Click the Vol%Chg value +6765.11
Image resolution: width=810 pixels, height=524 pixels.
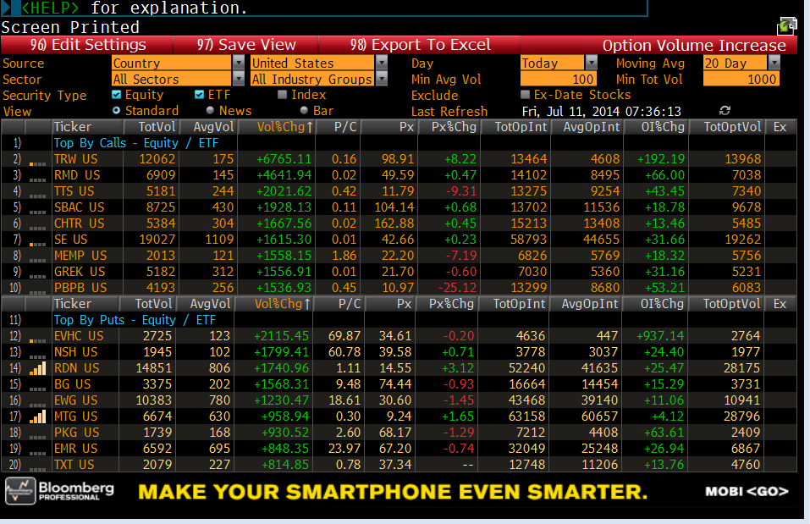[x=284, y=159]
